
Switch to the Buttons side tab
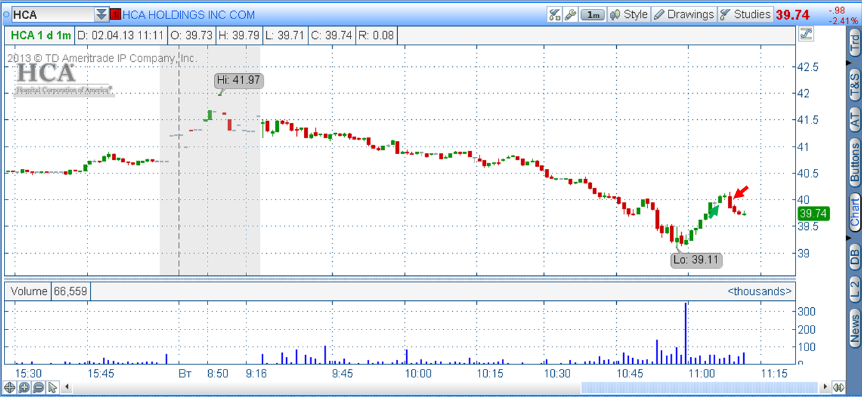pyautogui.click(x=854, y=162)
